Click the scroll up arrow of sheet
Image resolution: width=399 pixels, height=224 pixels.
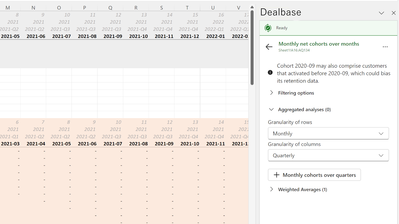[252, 7]
